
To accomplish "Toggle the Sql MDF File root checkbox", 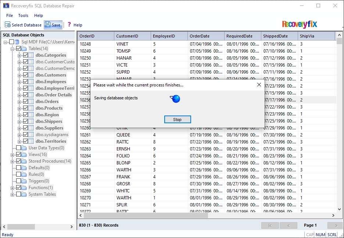I will [12, 42].
